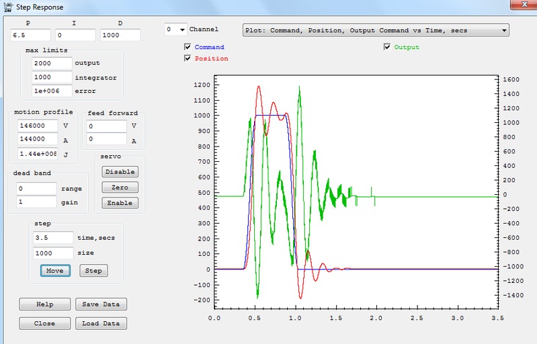Click the Save Data button
This screenshot has width=537, height=344.
point(100,304)
